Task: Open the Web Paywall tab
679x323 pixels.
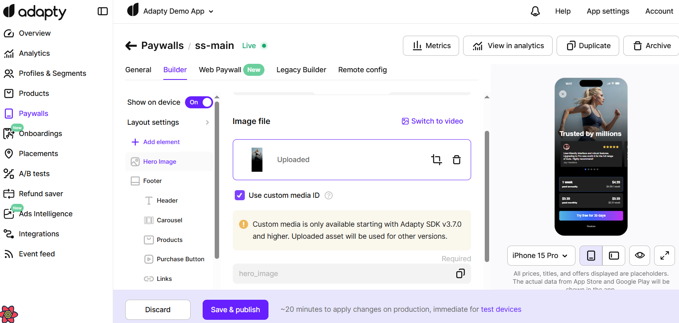Action: click(220, 70)
